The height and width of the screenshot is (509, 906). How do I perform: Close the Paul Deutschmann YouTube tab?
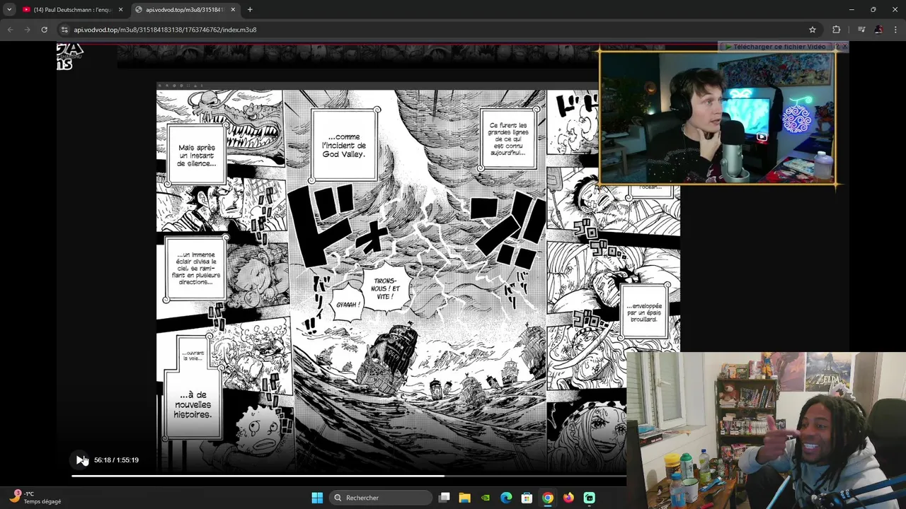pyautogui.click(x=120, y=10)
